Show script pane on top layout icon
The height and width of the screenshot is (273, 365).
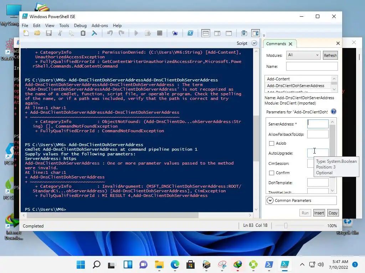(x=206, y=33)
